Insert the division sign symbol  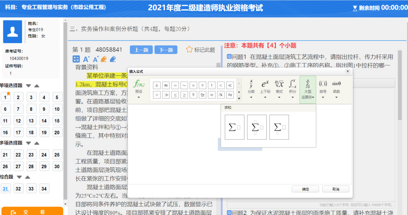202,85
